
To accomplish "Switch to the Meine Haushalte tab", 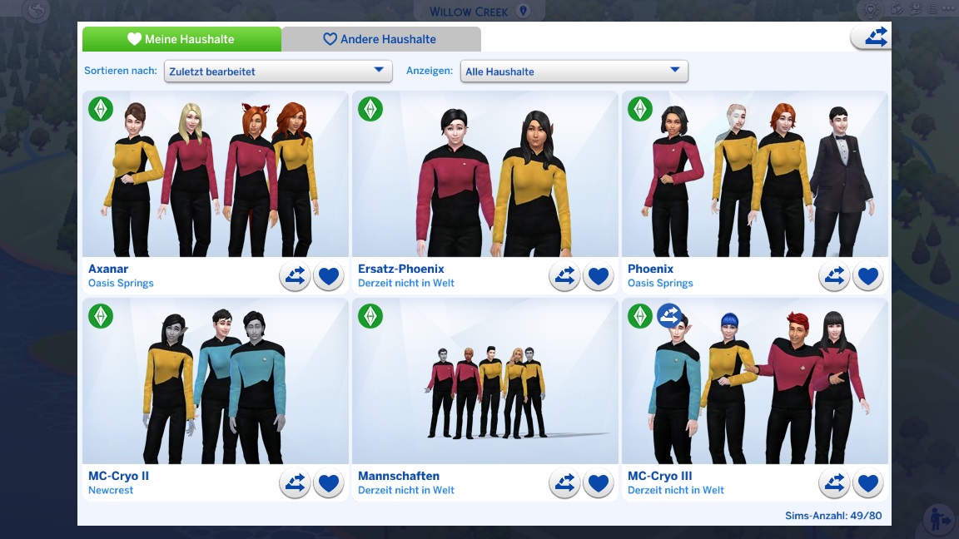I will click(x=181, y=39).
